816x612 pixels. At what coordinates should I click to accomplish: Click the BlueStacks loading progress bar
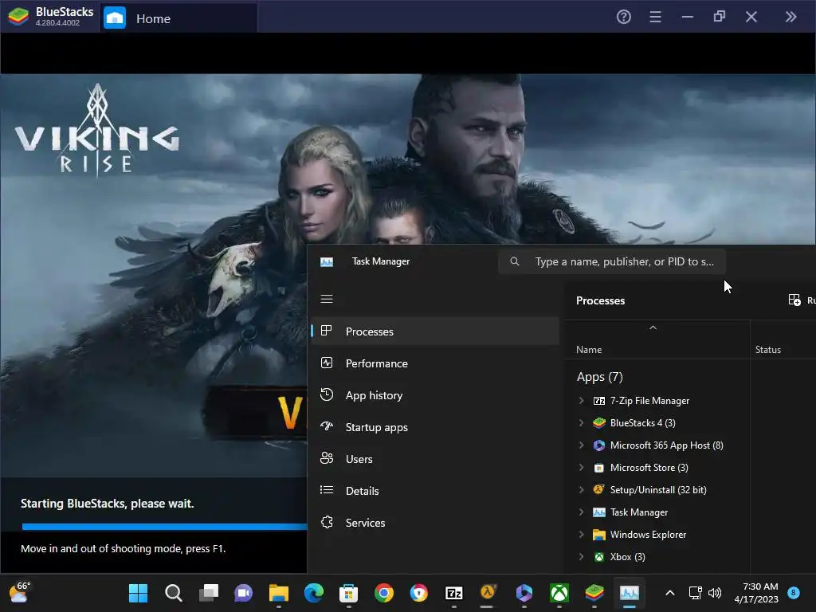pyautogui.click(x=164, y=527)
